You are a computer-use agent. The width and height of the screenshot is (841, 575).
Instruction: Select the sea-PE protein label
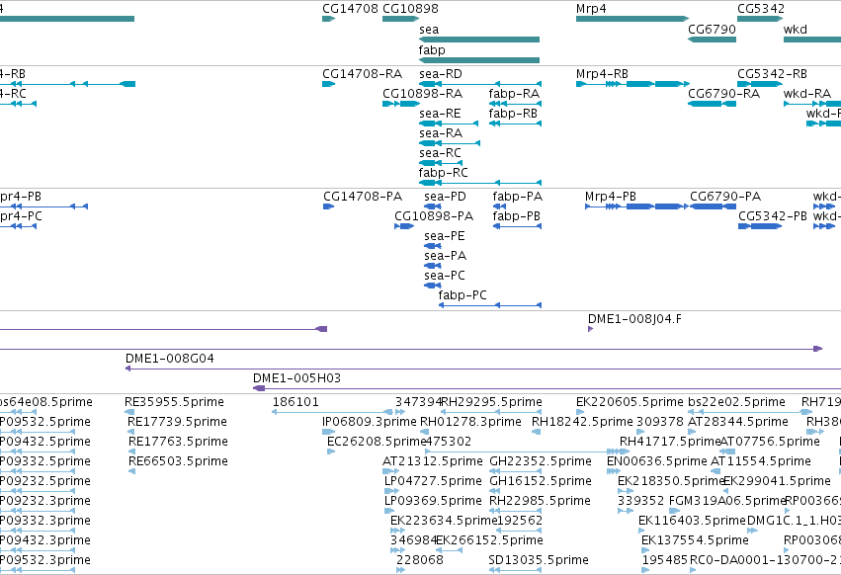[x=444, y=236]
